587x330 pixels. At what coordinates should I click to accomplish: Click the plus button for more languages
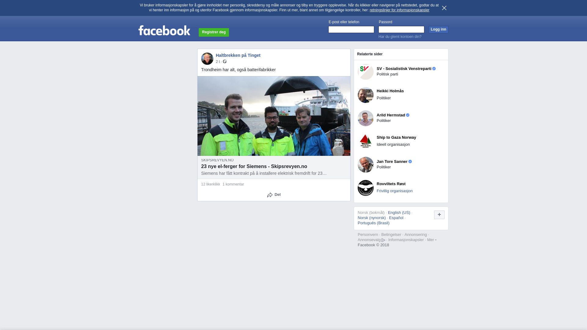(x=439, y=215)
